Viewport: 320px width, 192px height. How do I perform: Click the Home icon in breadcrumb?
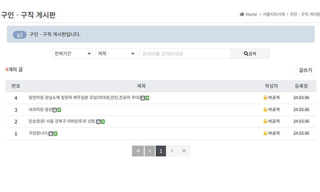tap(242, 15)
